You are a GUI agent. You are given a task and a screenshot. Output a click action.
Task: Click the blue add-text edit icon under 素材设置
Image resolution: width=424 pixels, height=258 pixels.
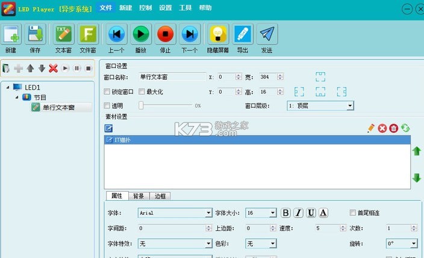click(108, 128)
